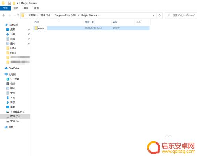Screen dimensions: 197x156
Task: Click the OneDrive cloud icon
Action: pyautogui.click(x=6, y=68)
